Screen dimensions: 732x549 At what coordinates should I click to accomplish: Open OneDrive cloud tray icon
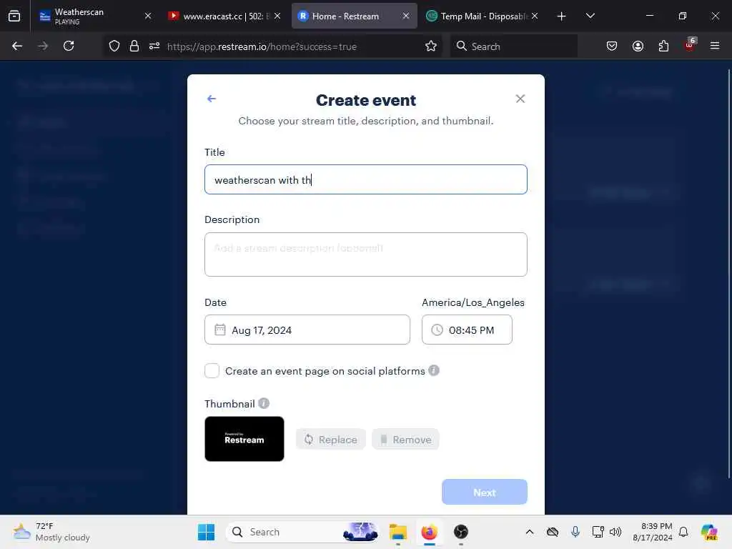(x=553, y=532)
